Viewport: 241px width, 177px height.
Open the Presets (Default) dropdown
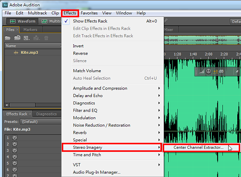41,122
